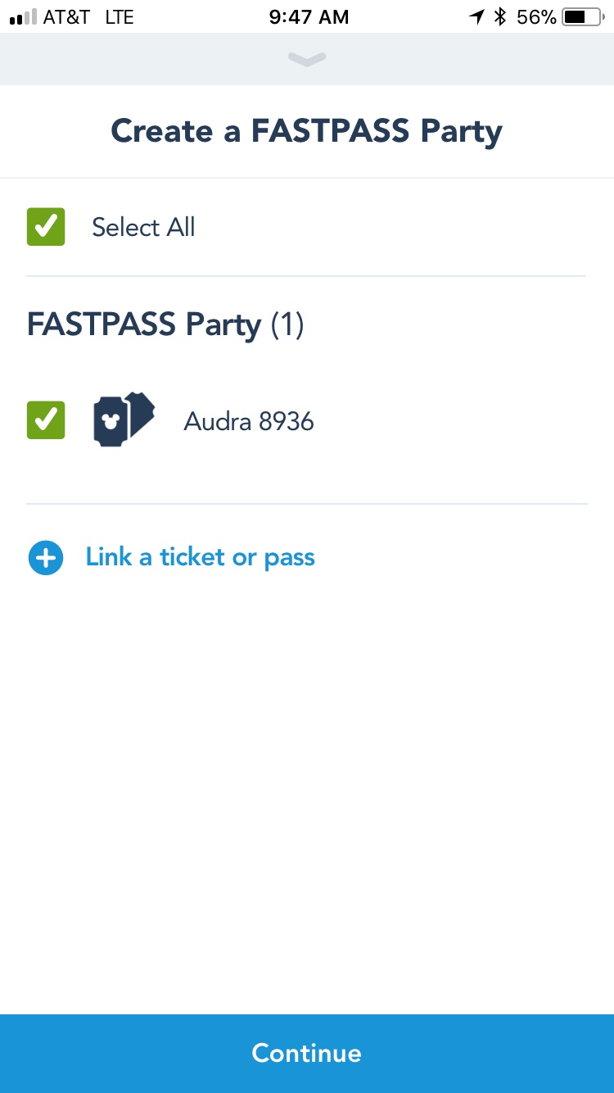This screenshot has width=614, height=1093.
Task: Tap the Select All label text
Action: coord(143,227)
